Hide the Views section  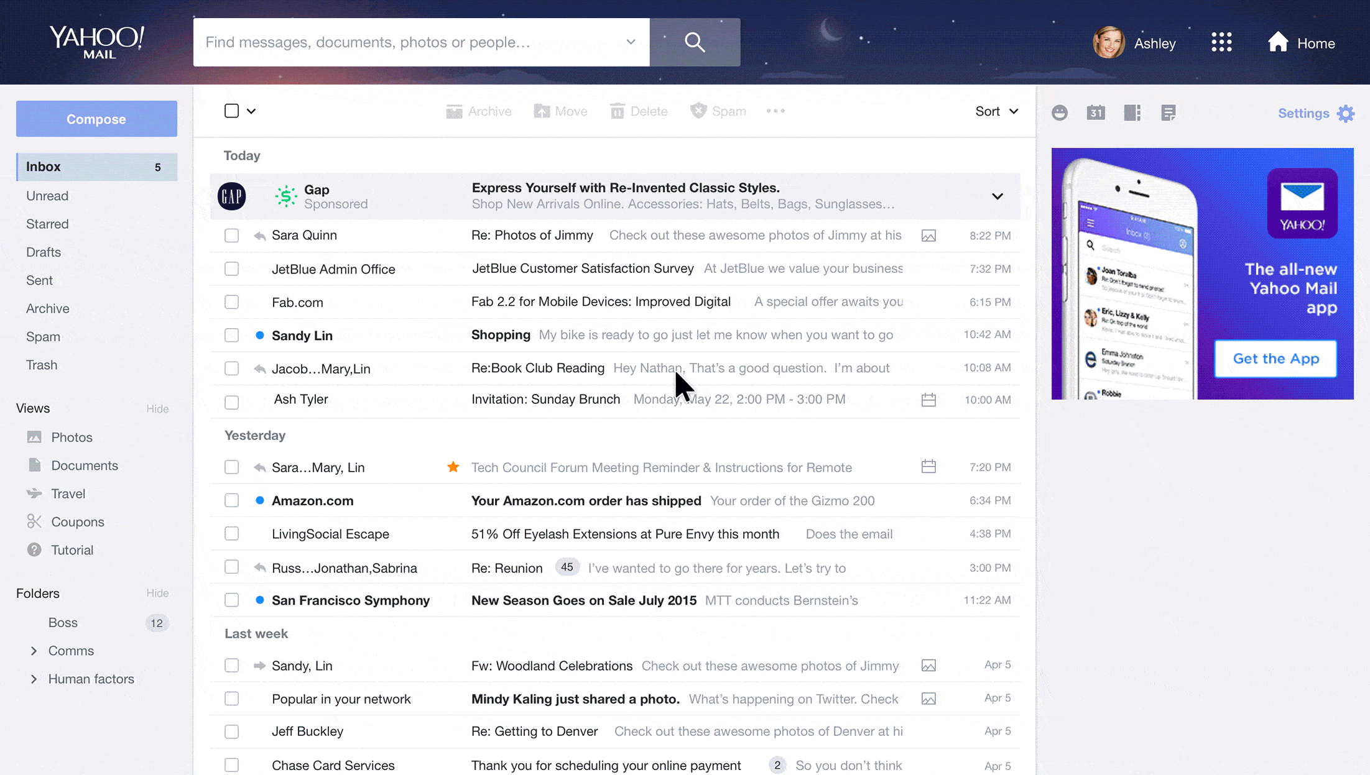(157, 408)
